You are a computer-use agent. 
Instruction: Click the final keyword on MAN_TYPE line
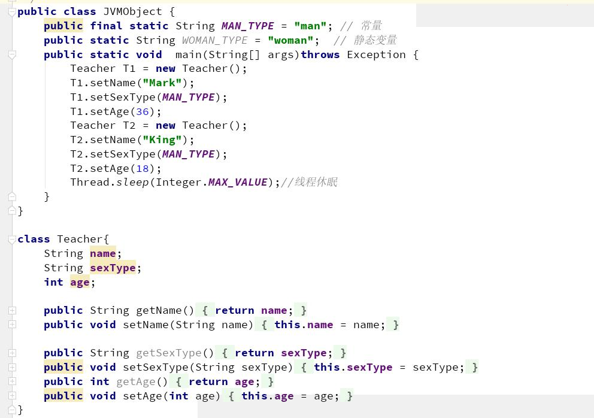coord(106,26)
